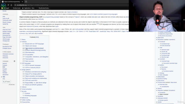
Task: Jump to 10 External links section
Action: coord(25,102)
